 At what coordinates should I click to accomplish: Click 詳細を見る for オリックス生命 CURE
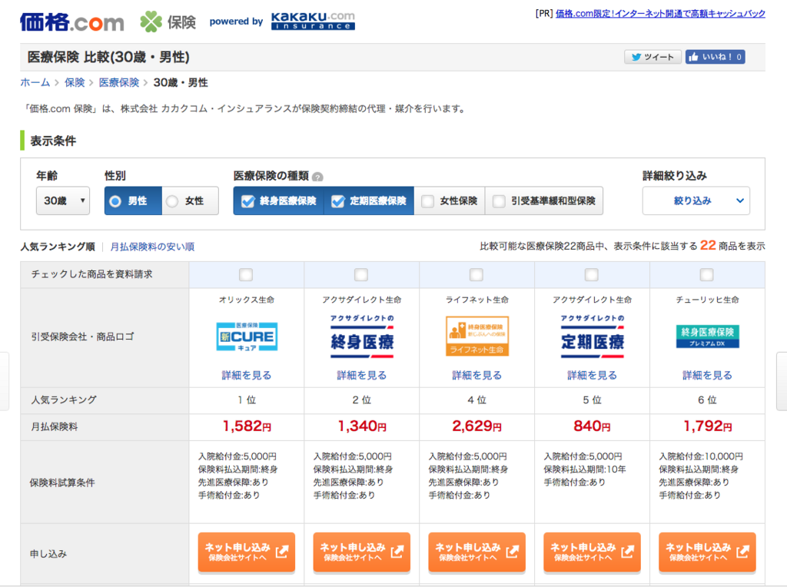(247, 375)
